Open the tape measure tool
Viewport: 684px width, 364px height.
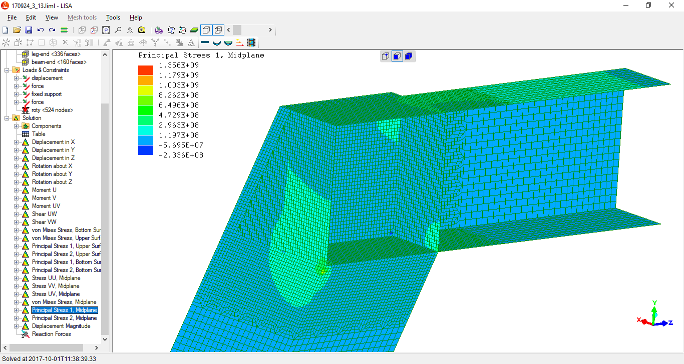click(x=142, y=30)
